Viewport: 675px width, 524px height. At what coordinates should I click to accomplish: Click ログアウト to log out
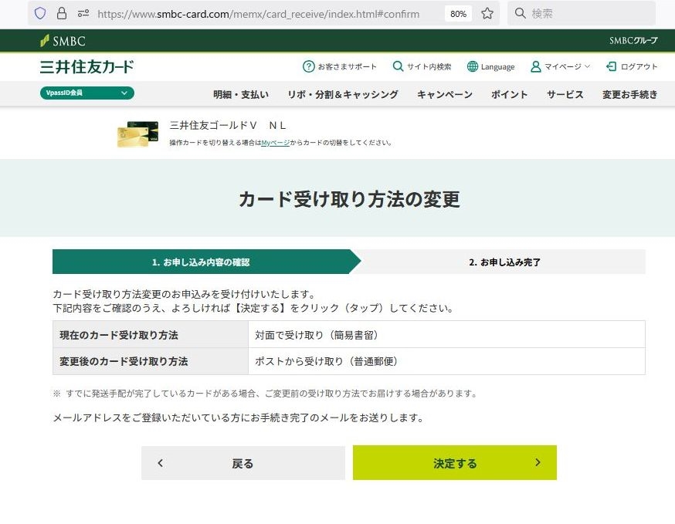632,66
